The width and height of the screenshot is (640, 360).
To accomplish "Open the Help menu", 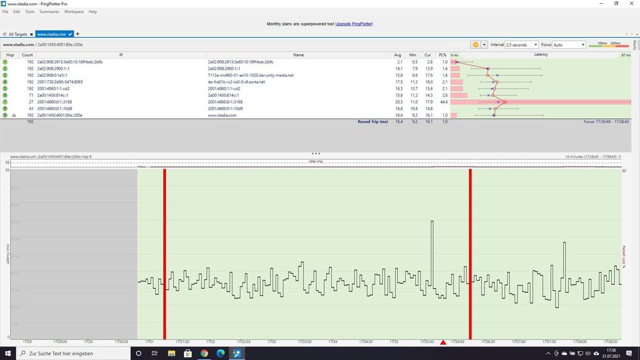I will click(93, 12).
